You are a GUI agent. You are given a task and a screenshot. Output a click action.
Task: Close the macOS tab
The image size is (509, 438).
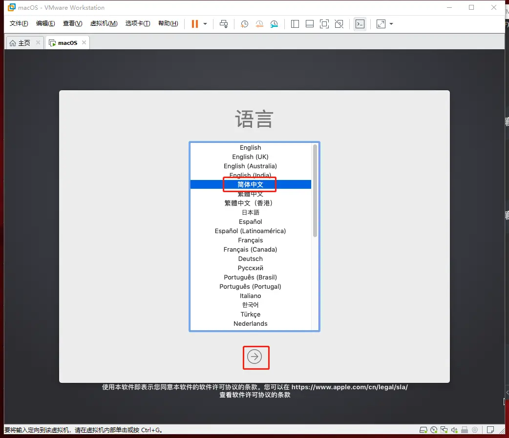[84, 42]
